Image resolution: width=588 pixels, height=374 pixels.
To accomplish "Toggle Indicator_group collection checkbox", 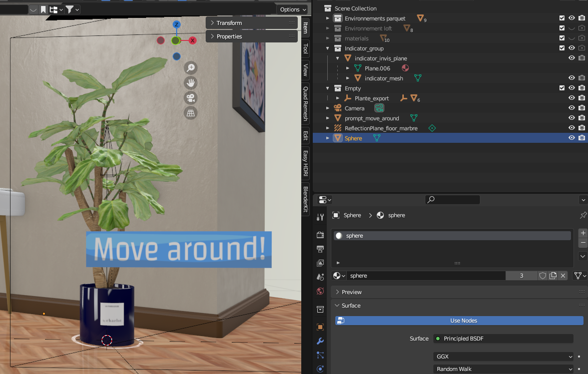I will click(562, 48).
